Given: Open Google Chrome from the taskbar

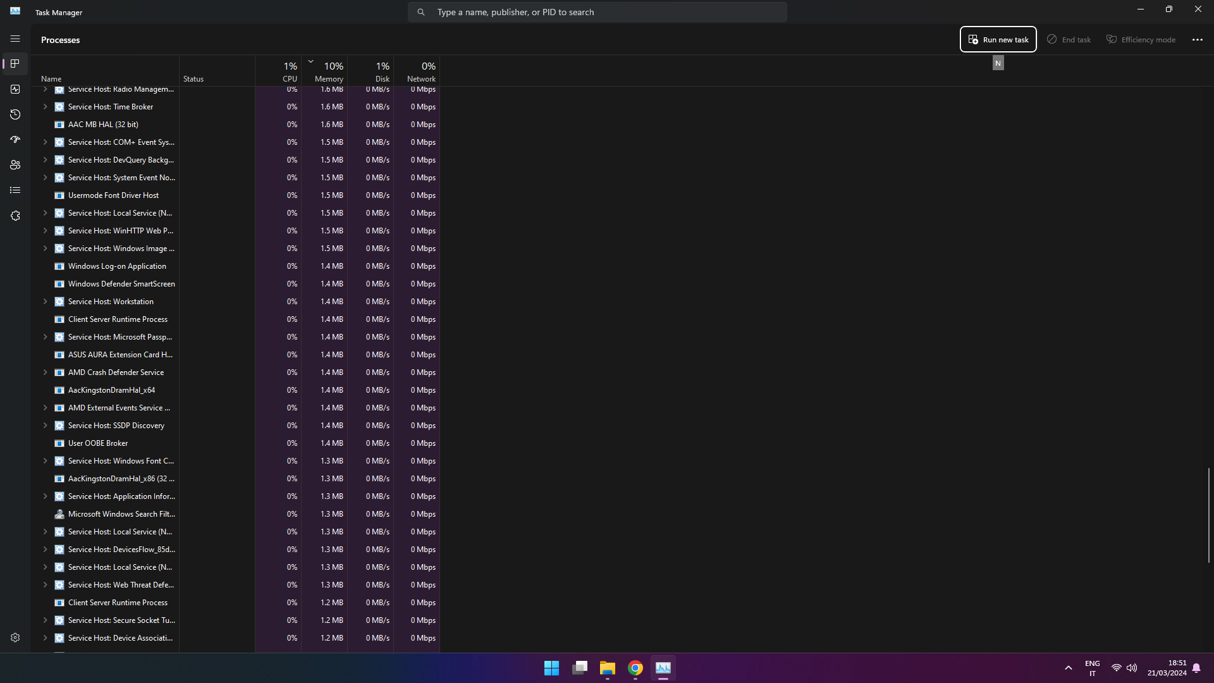Looking at the screenshot, I should click(x=635, y=668).
